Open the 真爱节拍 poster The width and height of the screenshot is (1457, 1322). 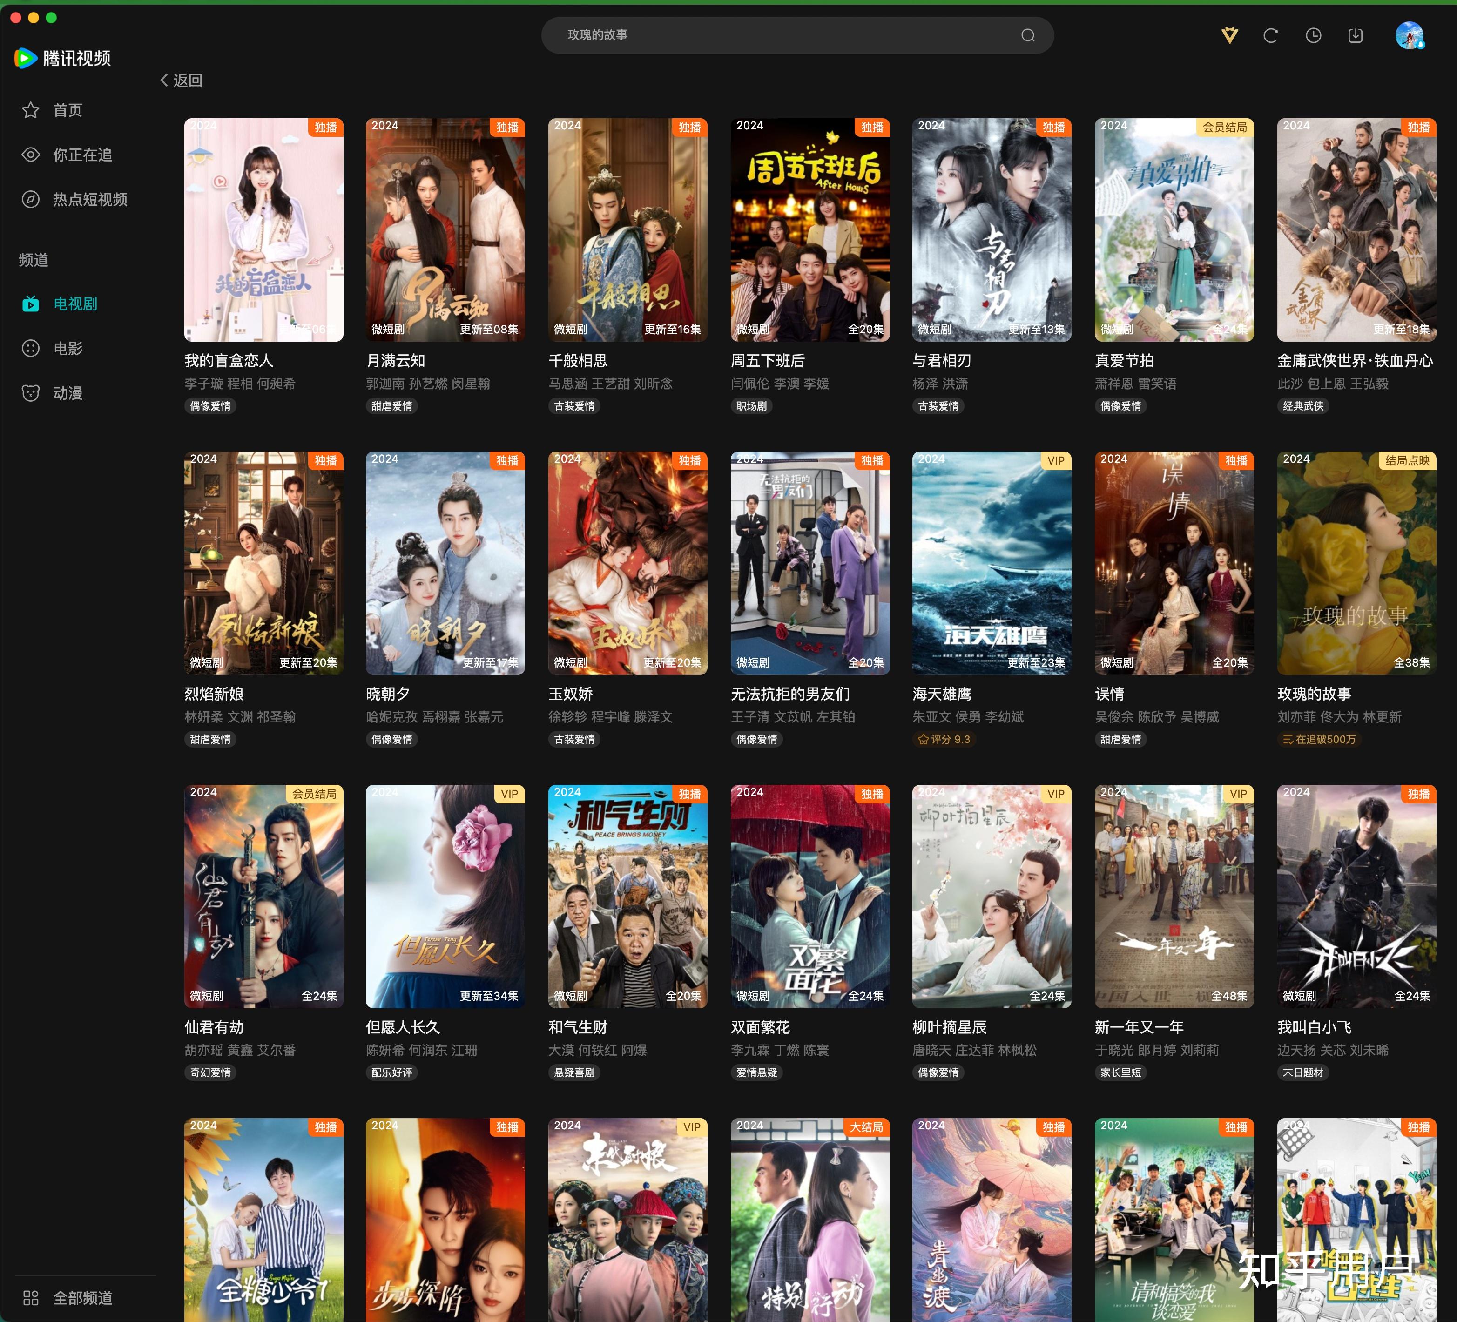click(1174, 230)
